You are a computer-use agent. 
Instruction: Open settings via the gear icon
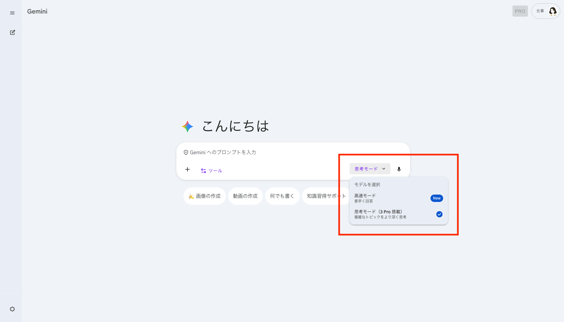(12, 309)
